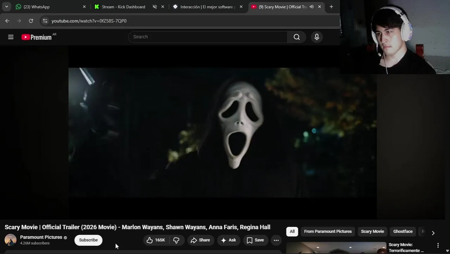This screenshot has height=254, width=450.
Task: Open the tab search dropdown arrow
Action: [6, 7]
